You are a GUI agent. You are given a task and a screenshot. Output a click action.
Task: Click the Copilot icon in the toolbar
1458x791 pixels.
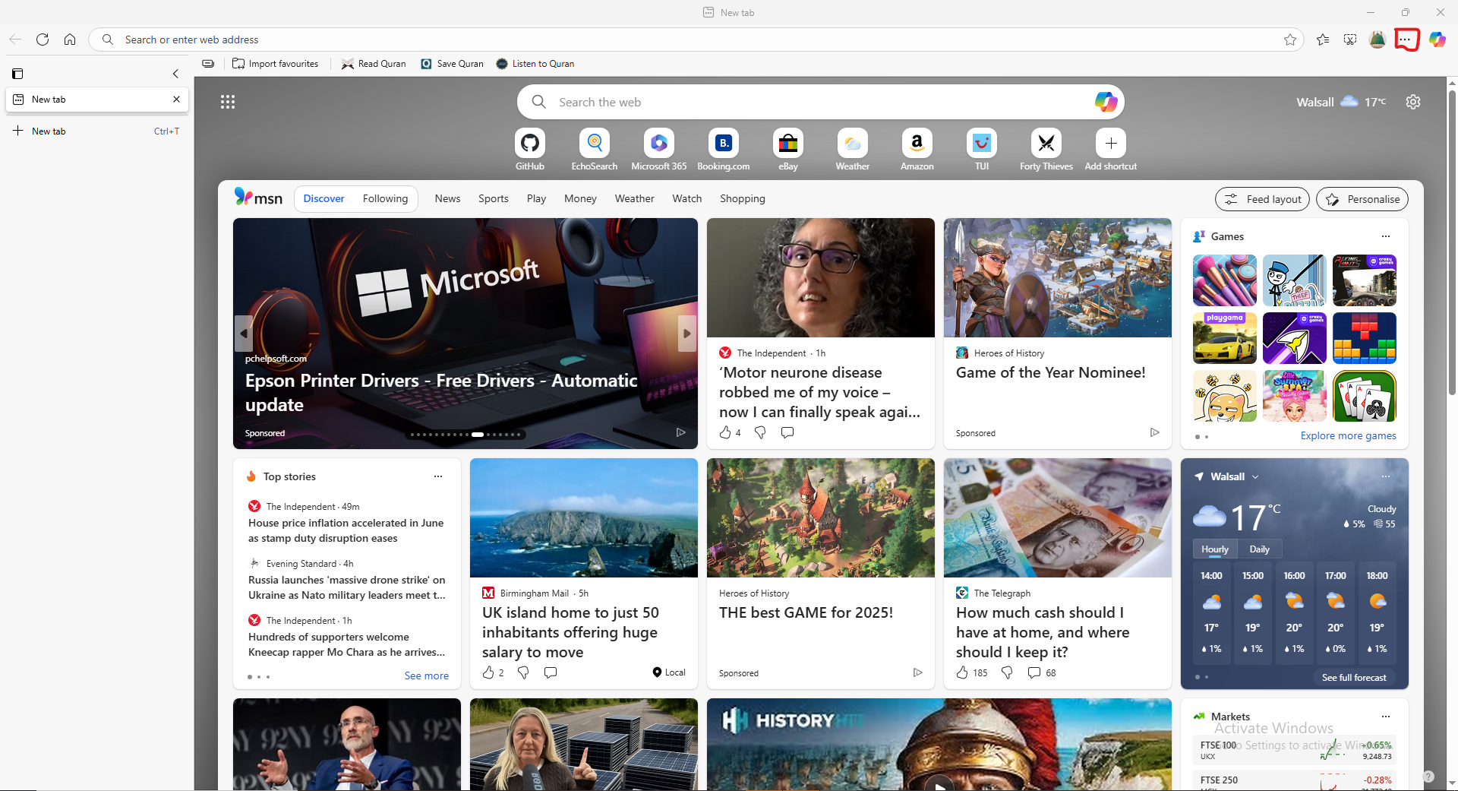(1437, 40)
